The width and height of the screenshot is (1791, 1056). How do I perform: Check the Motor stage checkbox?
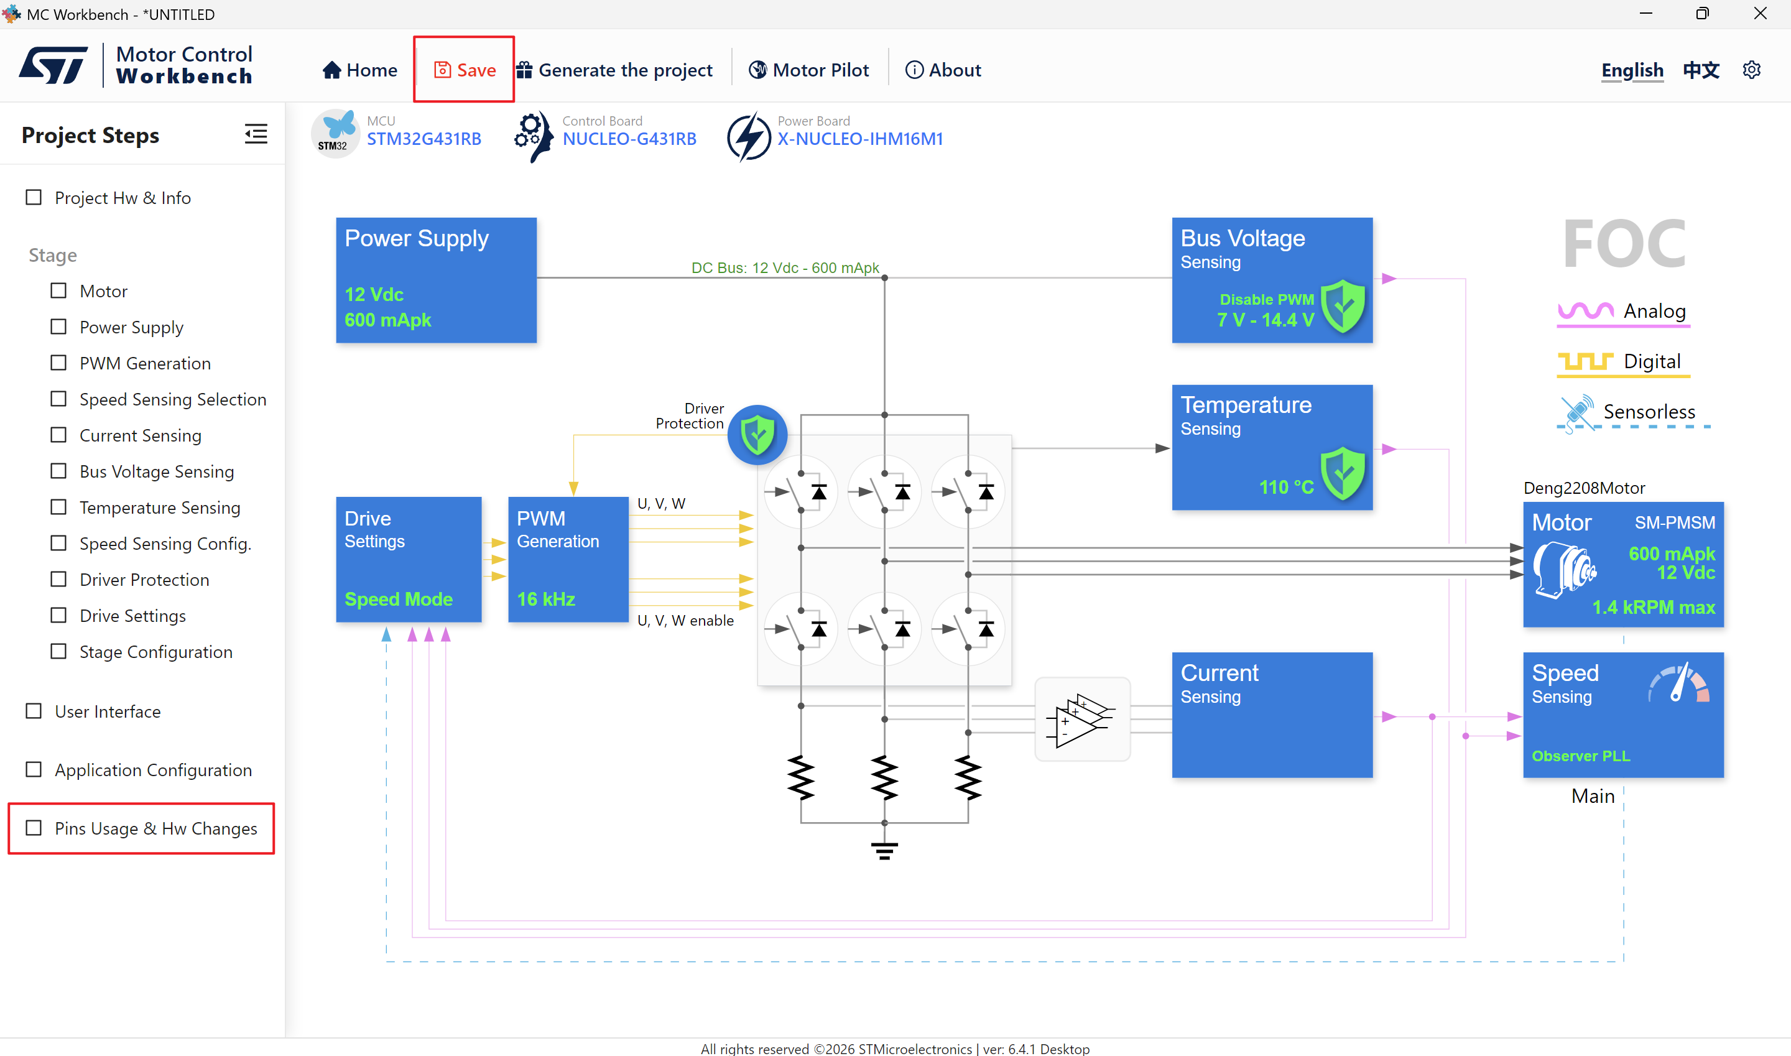click(58, 290)
